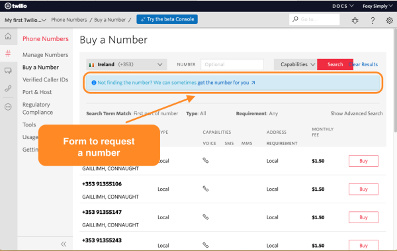Click number +353 91355106 text
The image size is (397, 251).
point(102,184)
